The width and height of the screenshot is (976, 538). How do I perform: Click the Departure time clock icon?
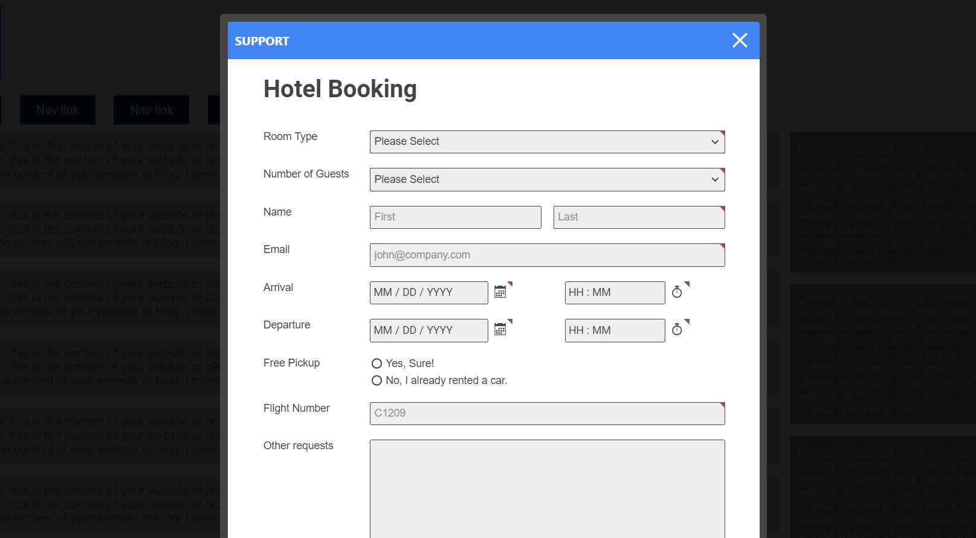point(677,330)
